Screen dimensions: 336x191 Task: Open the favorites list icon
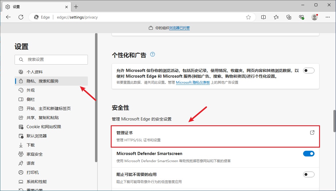pyautogui.click(x=276, y=17)
